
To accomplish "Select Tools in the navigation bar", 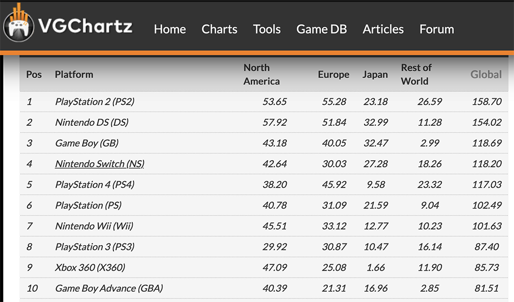I will click(x=266, y=29).
